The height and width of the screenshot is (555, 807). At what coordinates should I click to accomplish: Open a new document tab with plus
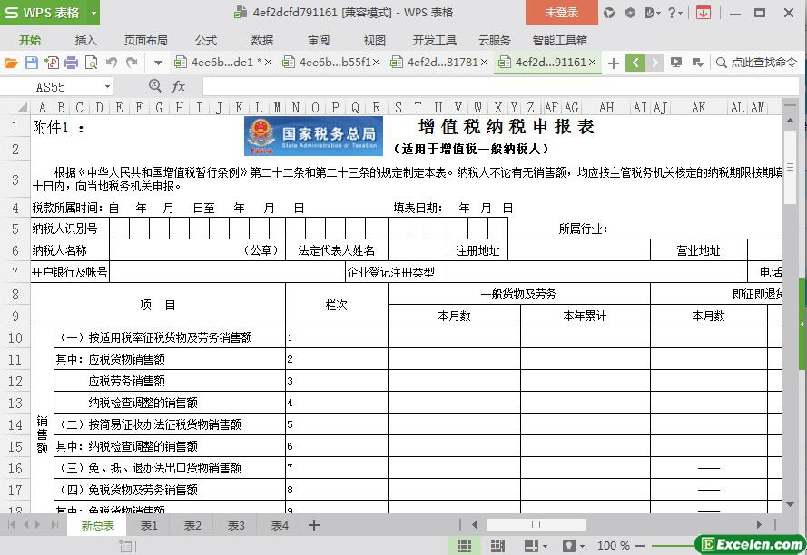click(614, 63)
